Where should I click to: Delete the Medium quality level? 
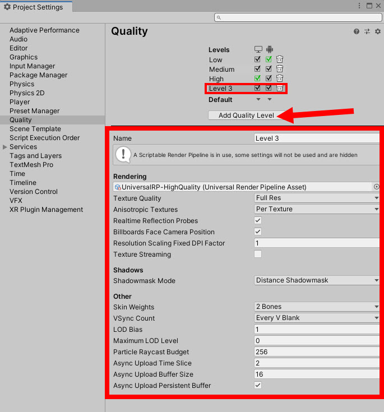click(280, 69)
